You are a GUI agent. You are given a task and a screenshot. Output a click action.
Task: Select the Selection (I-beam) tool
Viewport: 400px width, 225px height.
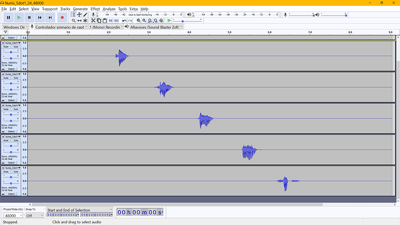(x=74, y=15)
